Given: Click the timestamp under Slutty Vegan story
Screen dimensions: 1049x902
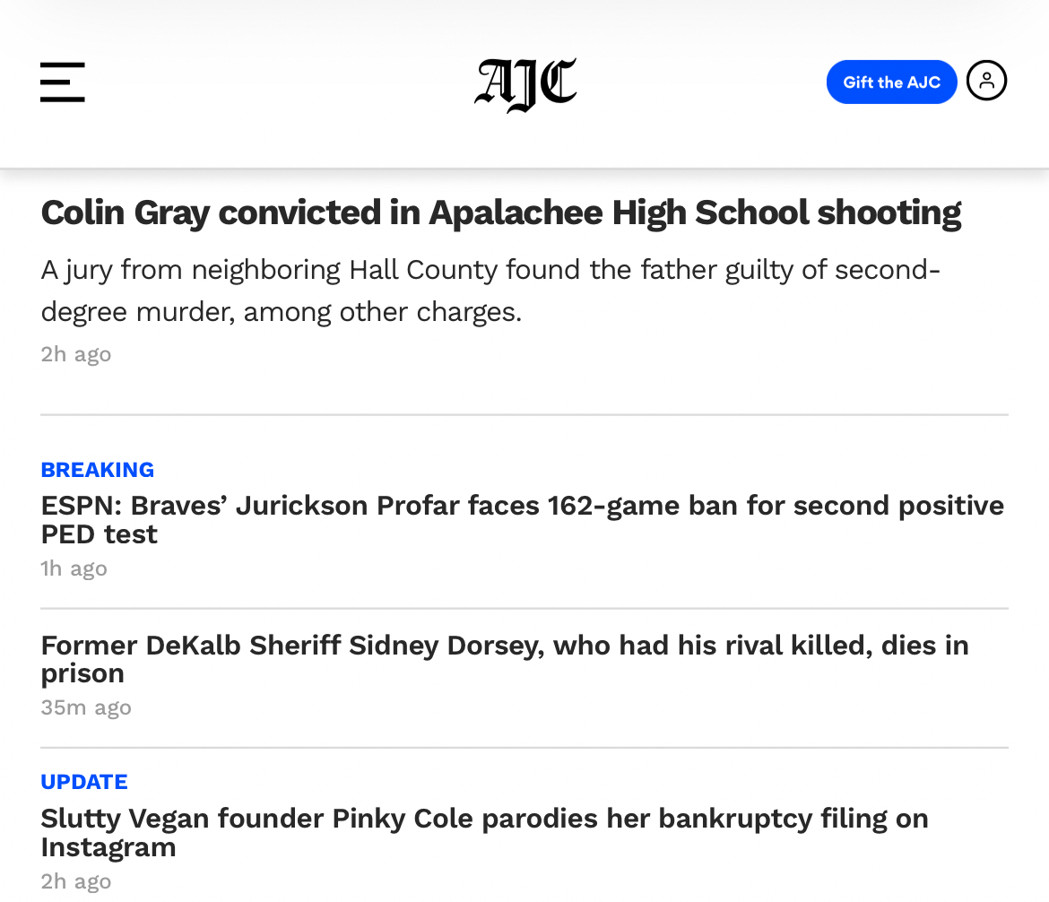Looking at the screenshot, I should click(x=76, y=881).
